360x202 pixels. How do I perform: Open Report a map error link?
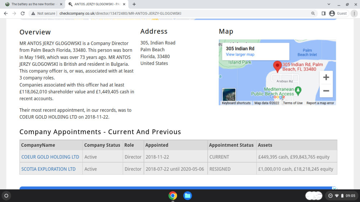coord(320,103)
